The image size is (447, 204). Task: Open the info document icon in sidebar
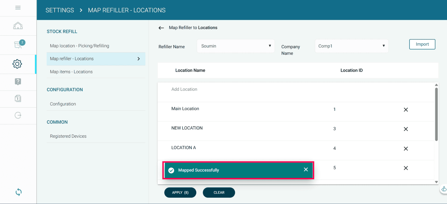click(18, 98)
